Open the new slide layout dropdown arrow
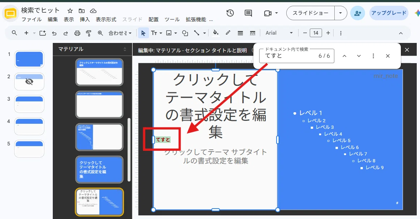The height and width of the screenshot is (219, 420). [x=34, y=33]
